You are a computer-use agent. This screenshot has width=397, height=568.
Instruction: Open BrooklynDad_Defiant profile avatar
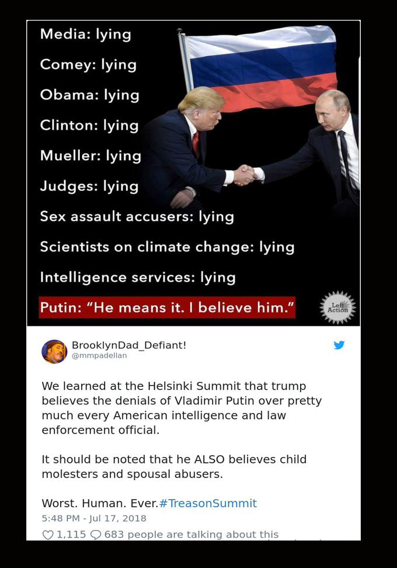tap(54, 351)
